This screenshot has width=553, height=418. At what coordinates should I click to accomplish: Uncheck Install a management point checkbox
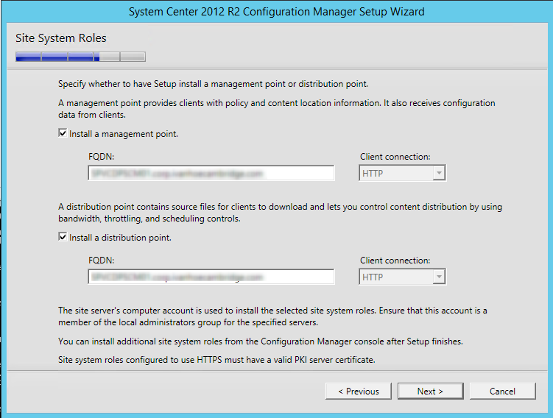tap(63, 133)
